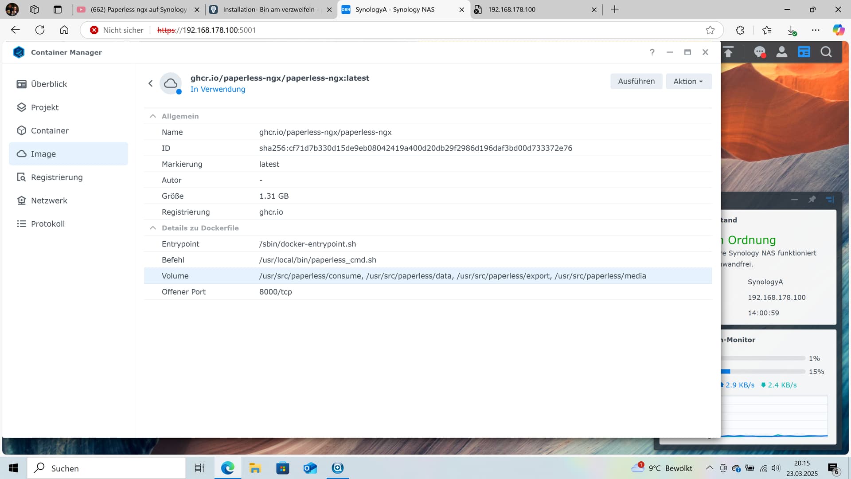
Task: Click the Ausführen button
Action: coord(636,81)
